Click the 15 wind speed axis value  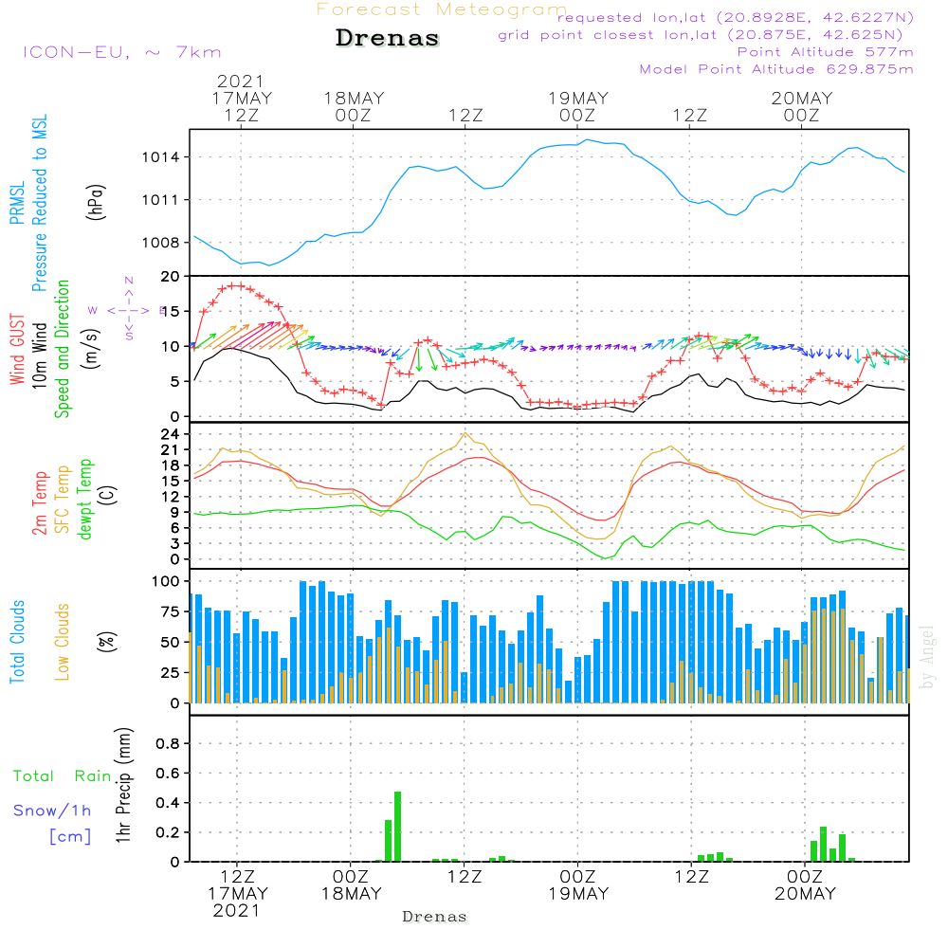170,312
